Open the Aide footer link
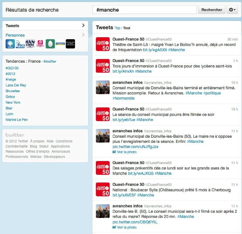242x234 pixels. coord(50,141)
